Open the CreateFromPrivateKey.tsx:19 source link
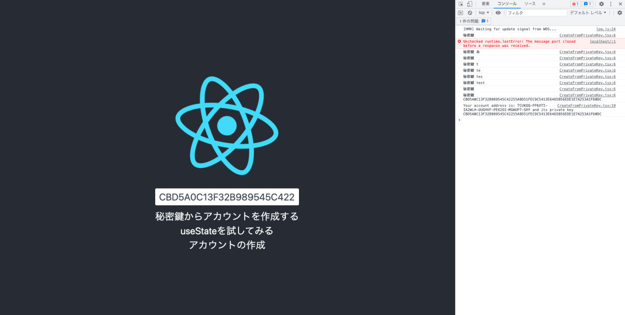 point(586,106)
